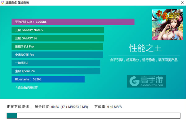Viewport: 186px width, 122px height.
Task: Select the 我的逍遥安卓 100586 score bar
Action: pyautogui.click(x=73, y=22)
